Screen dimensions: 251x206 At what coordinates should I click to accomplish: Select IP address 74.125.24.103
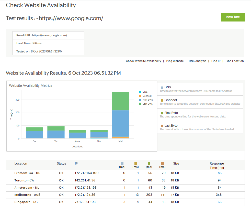(x=85, y=202)
